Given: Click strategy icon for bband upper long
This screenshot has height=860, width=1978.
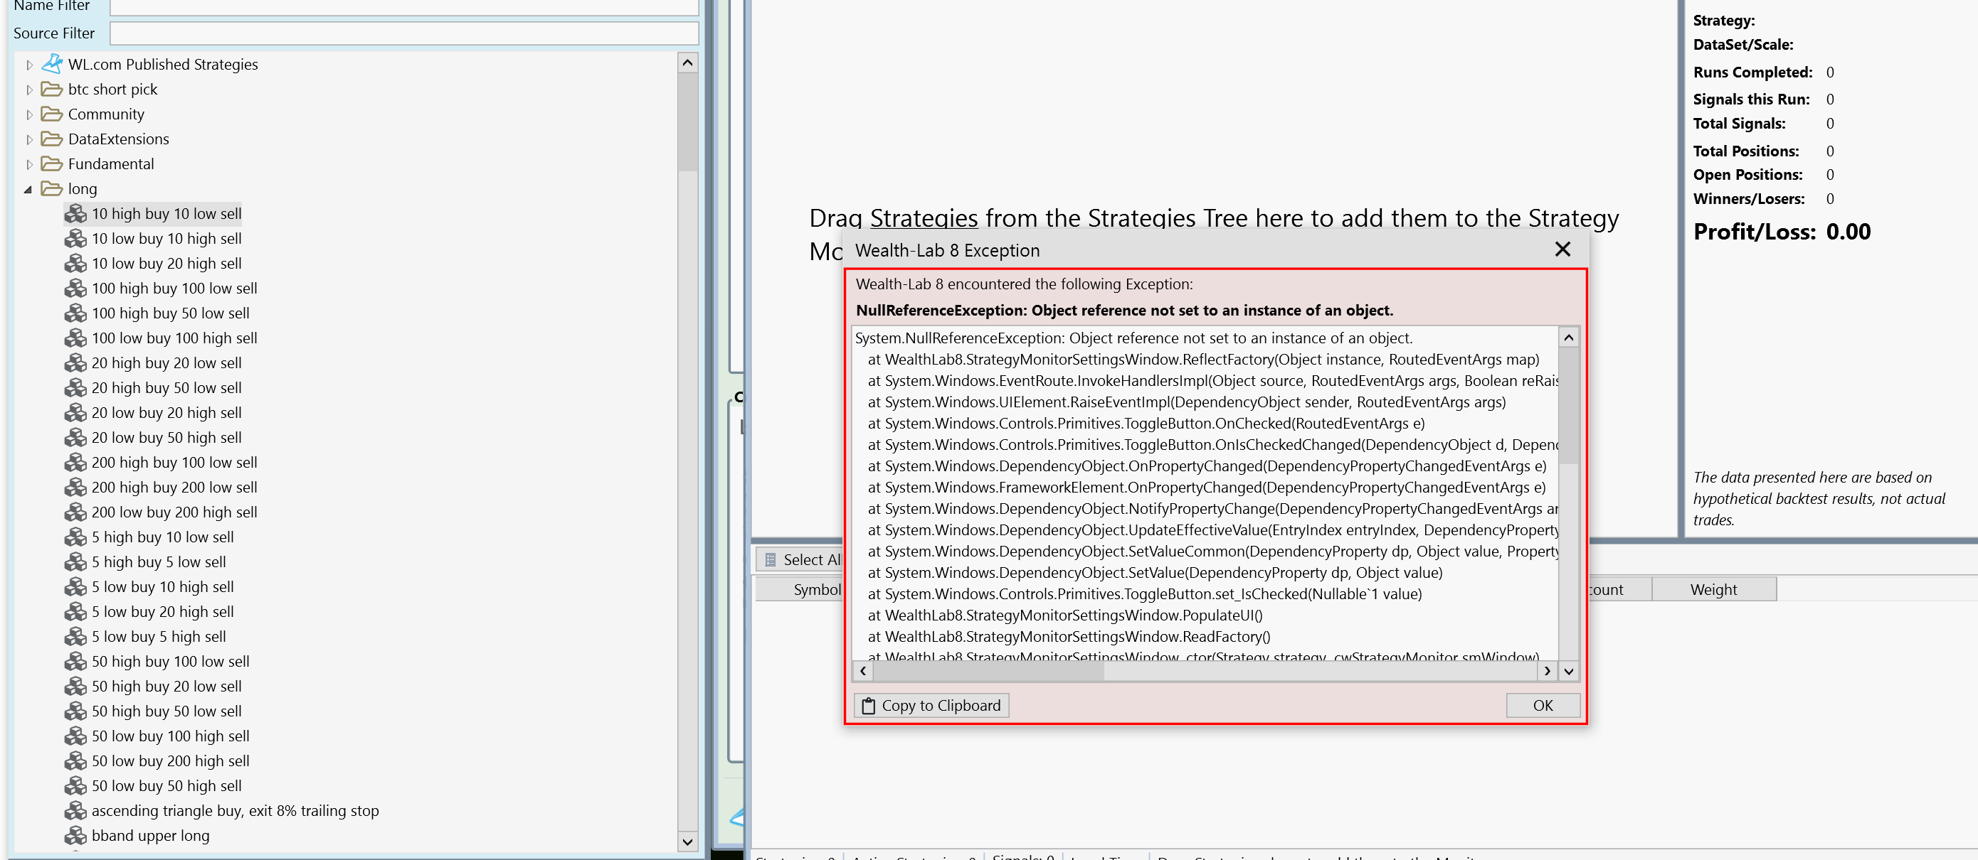Looking at the screenshot, I should (75, 835).
